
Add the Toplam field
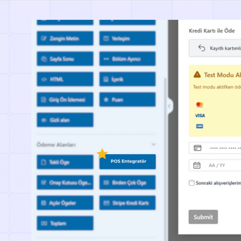click(65, 223)
